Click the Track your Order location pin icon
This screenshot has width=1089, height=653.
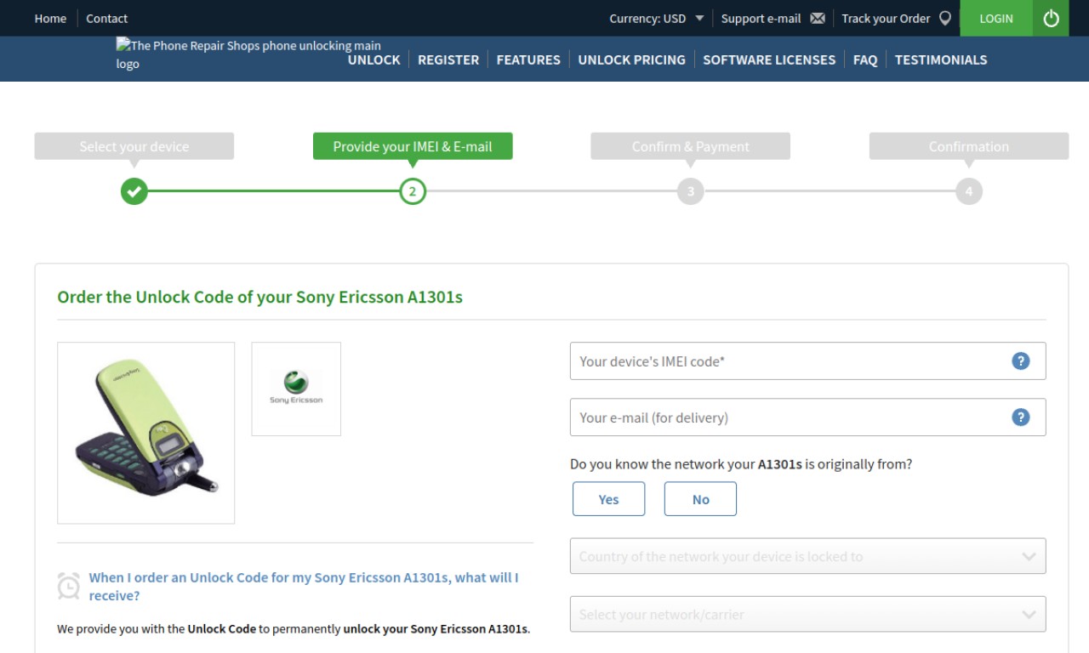tap(944, 18)
